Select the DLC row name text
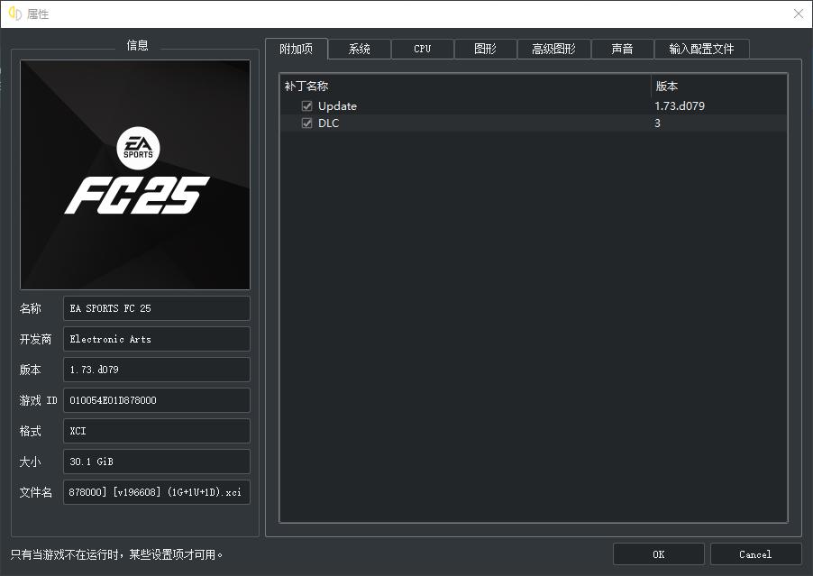Image resolution: width=813 pixels, height=576 pixels. click(328, 123)
